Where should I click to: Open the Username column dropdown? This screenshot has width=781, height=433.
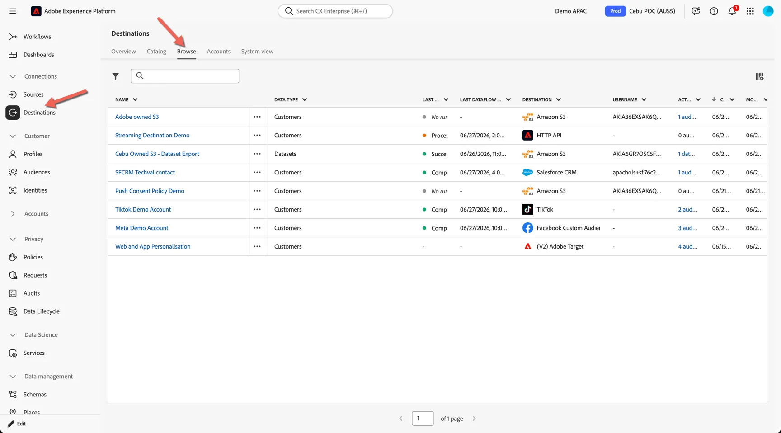(x=644, y=99)
